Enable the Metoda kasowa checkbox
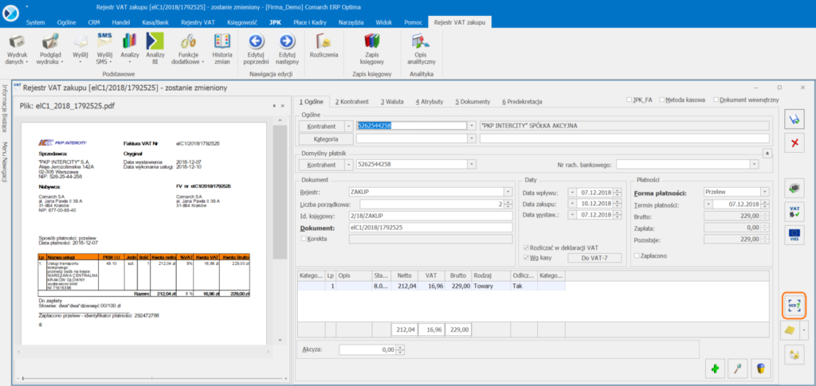Viewport: 816px width, 386px height. point(662,99)
